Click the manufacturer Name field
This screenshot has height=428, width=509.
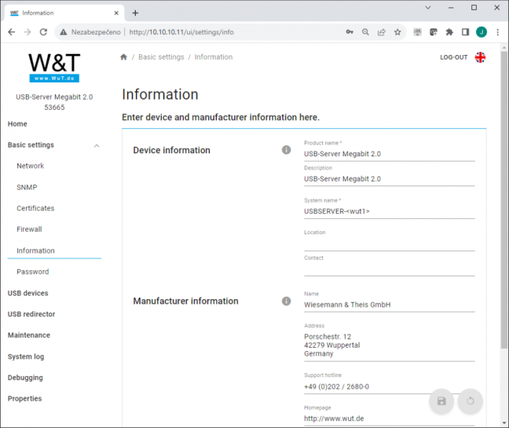(x=390, y=305)
